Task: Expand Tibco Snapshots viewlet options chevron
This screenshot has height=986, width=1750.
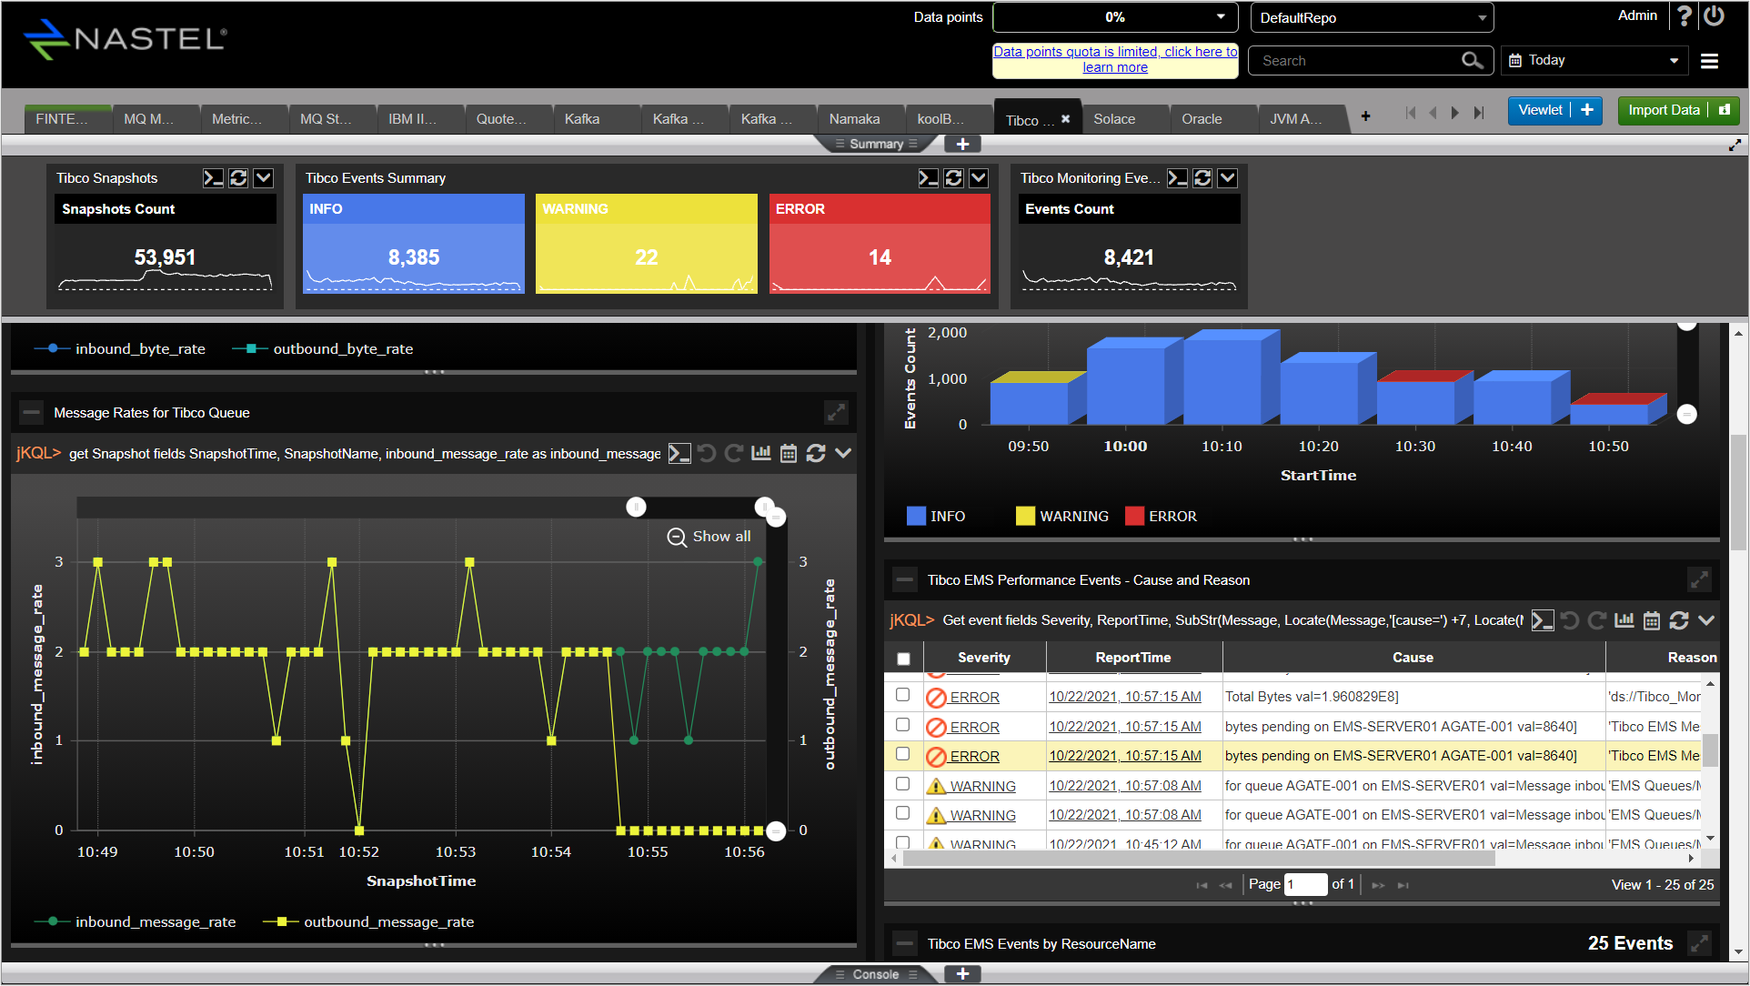Action: coord(264,178)
